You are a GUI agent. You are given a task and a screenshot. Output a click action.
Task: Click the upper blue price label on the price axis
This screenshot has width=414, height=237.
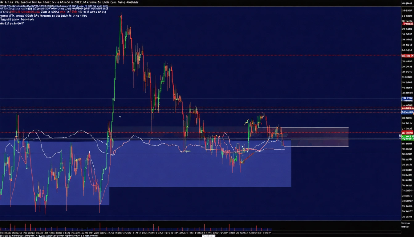pos(407,99)
